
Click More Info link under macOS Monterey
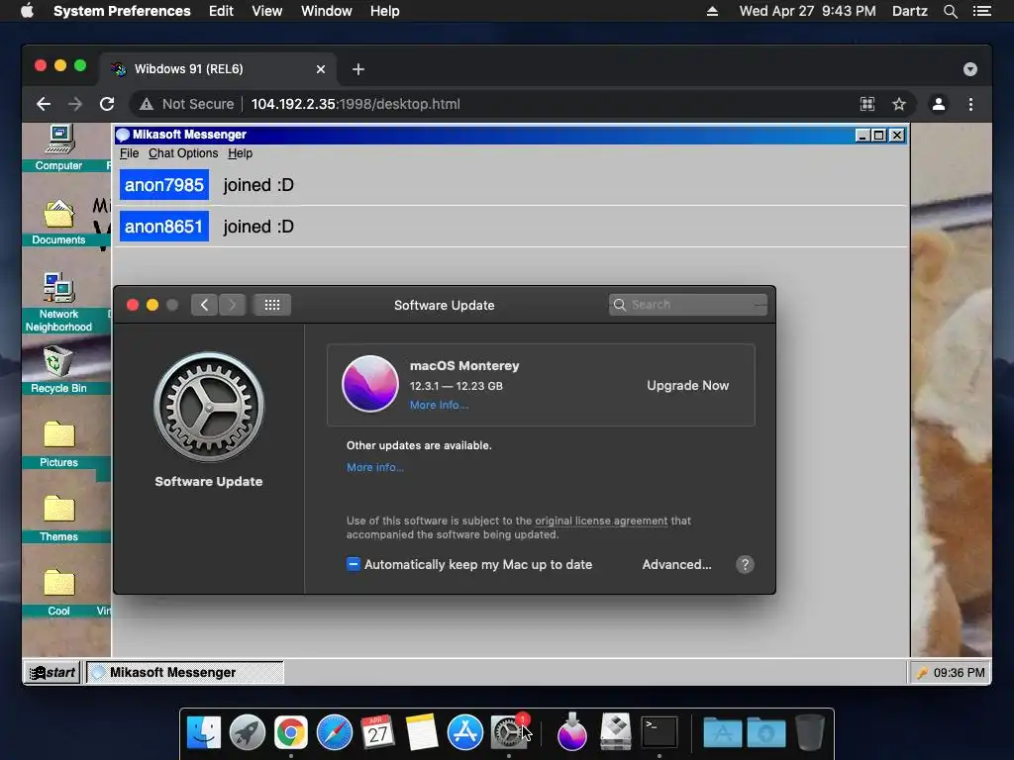(439, 405)
